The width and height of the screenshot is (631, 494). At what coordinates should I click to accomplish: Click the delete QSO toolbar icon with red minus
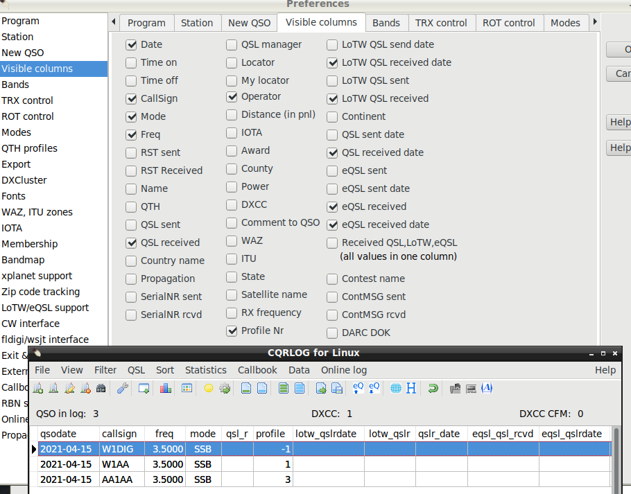click(x=85, y=388)
